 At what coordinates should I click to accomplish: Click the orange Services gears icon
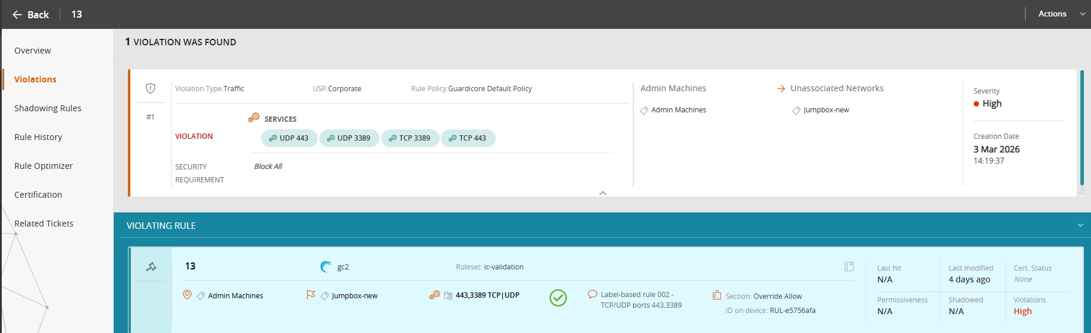254,118
